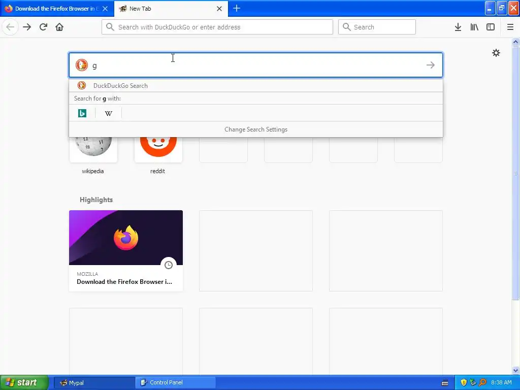Reload the current page
This screenshot has width=520, height=390.
[x=44, y=27]
